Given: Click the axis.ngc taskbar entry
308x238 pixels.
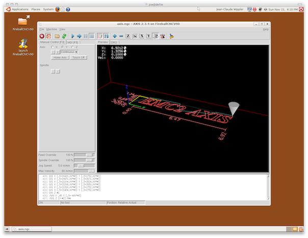Looking at the screenshot, I should [32, 229].
